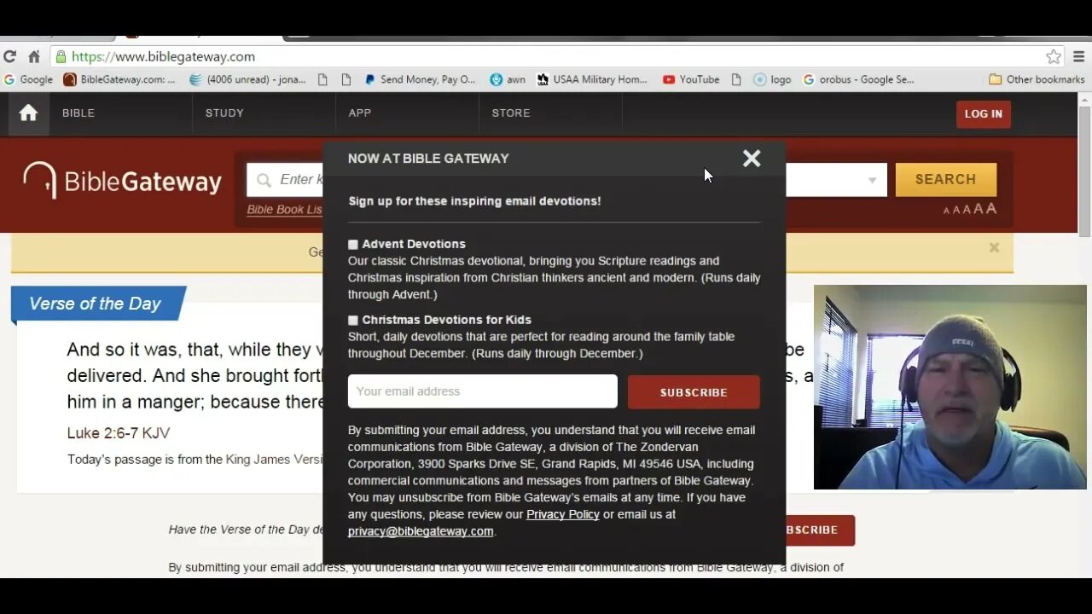Open the Privacy Policy link
This screenshot has width=1092, height=614.
pyautogui.click(x=563, y=514)
